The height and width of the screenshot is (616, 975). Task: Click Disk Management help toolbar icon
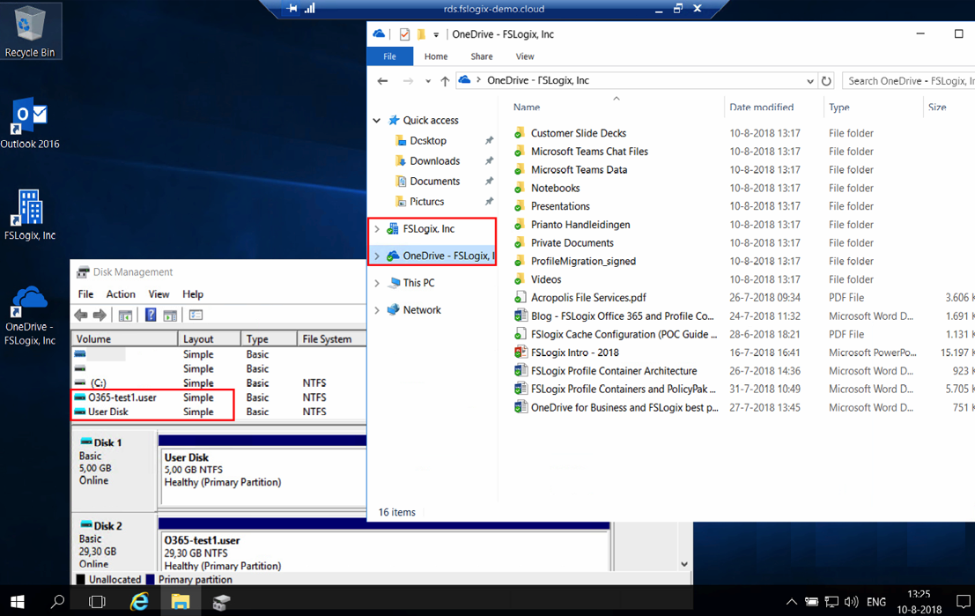[x=151, y=315]
